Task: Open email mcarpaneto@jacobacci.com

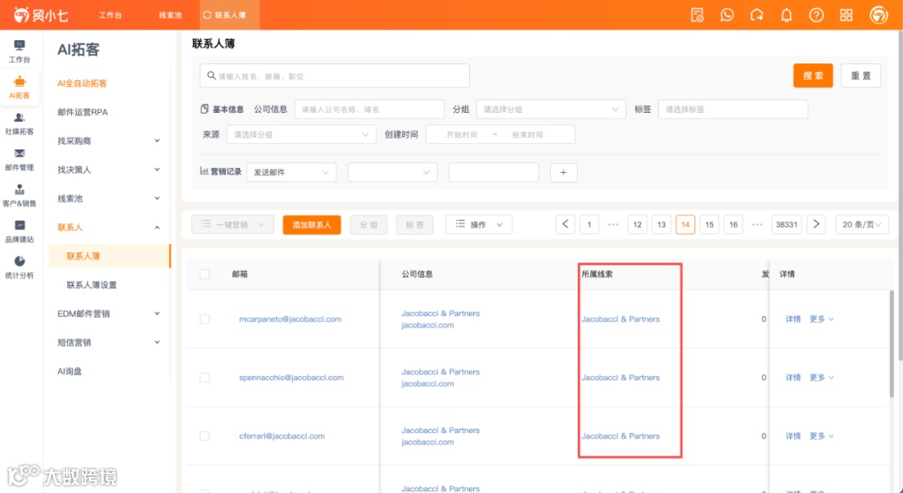Action: pyautogui.click(x=290, y=319)
